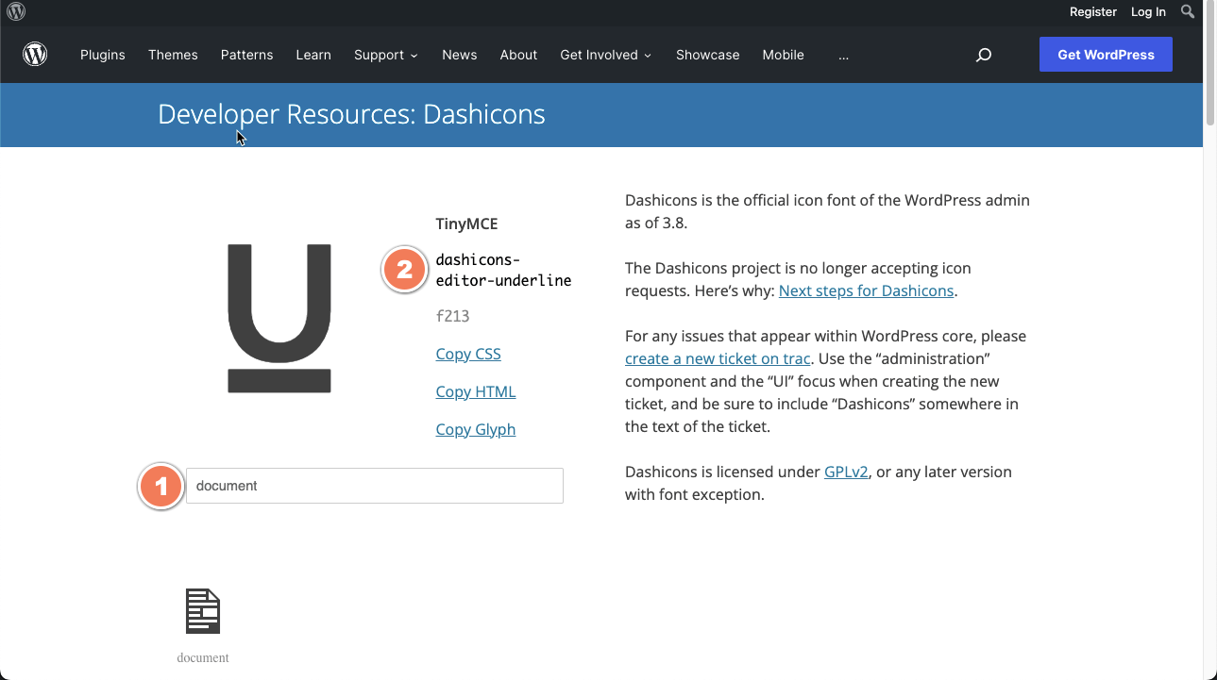The width and height of the screenshot is (1217, 680).
Task: Open the search magnifier in navigation bar
Action: [984, 55]
